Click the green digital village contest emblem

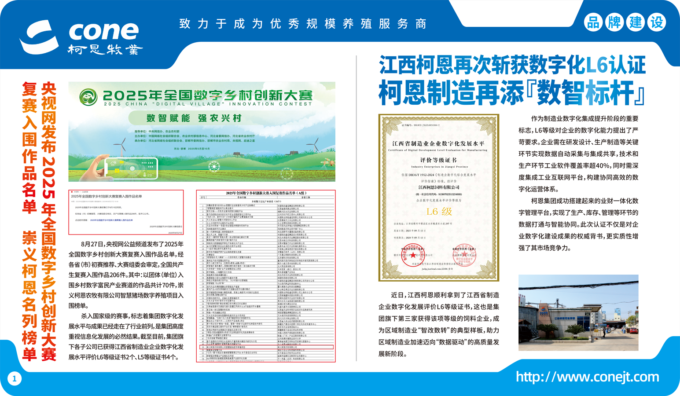(88, 97)
